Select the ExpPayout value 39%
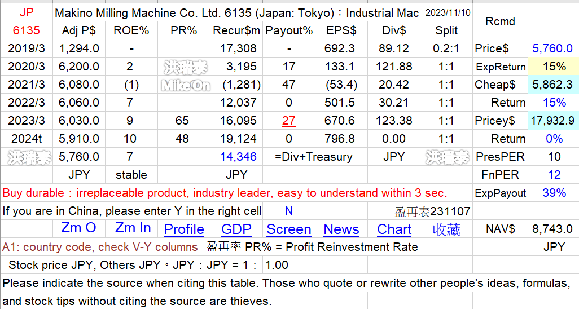The image size is (579, 309). click(x=554, y=193)
